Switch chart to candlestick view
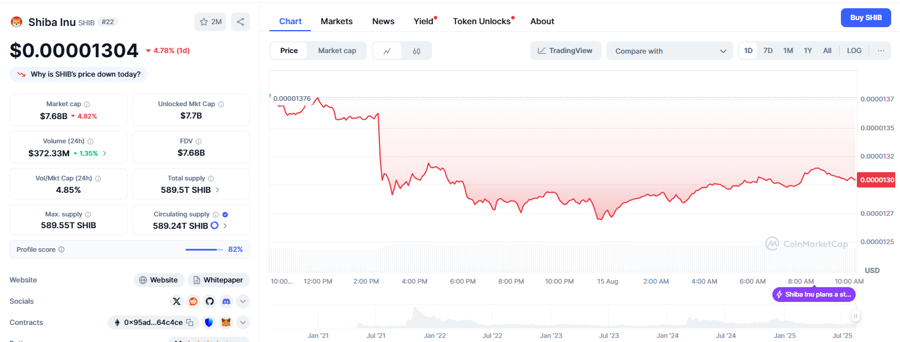The image size is (900, 342). tap(416, 51)
